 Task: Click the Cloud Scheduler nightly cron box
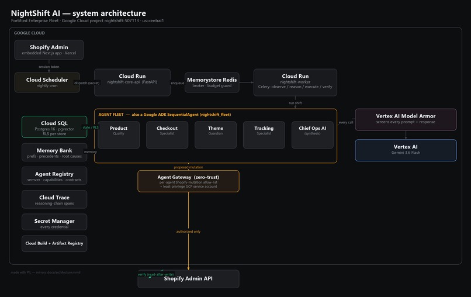(47, 82)
